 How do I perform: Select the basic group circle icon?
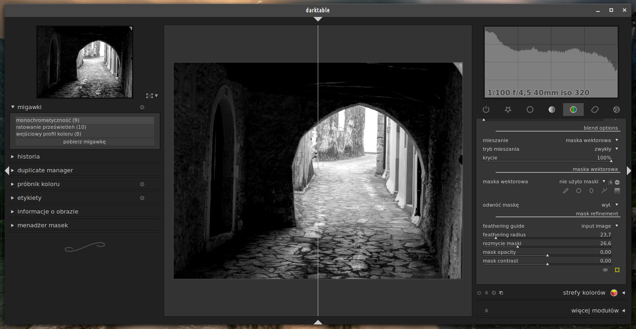[x=530, y=110]
